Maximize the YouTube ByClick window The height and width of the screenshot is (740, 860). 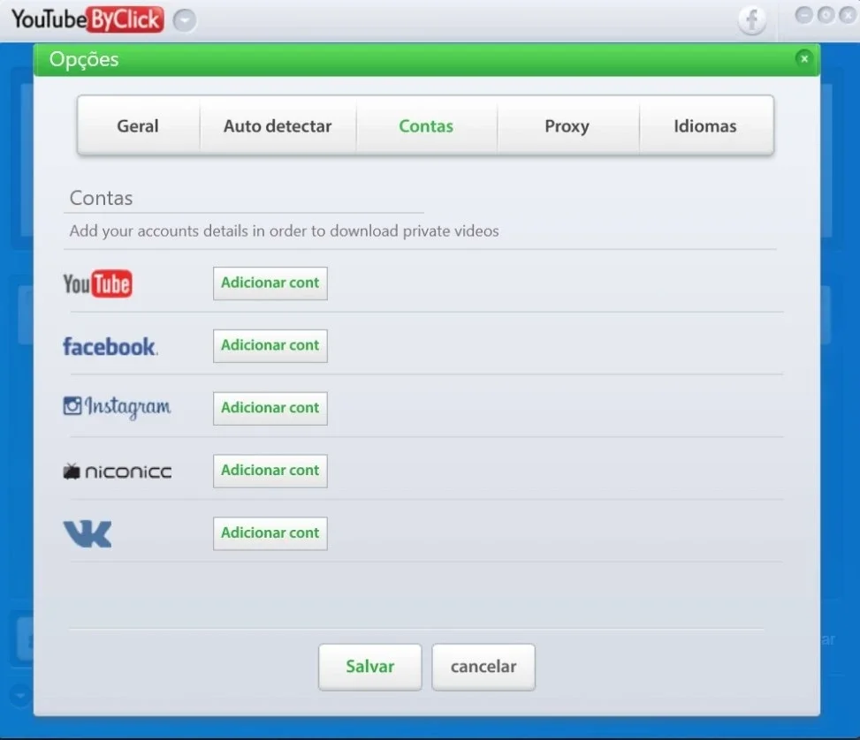(x=826, y=15)
